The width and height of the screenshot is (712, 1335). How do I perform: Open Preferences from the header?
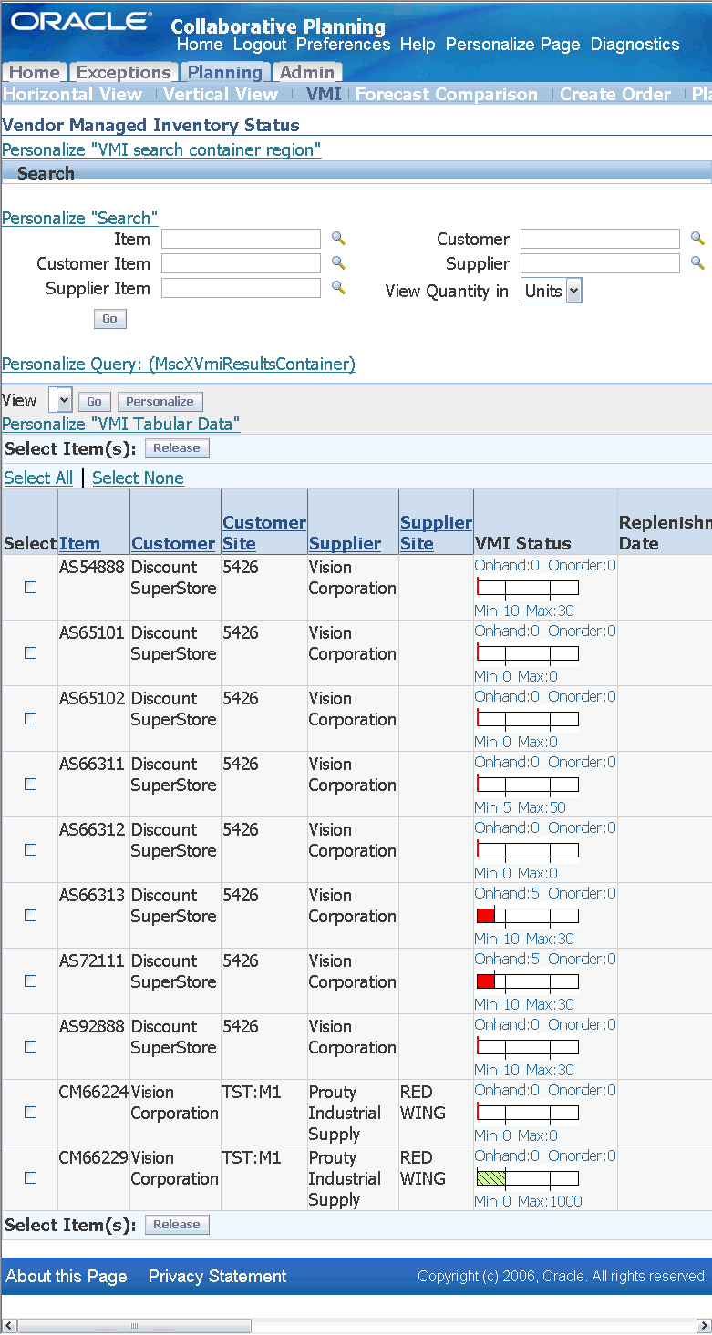(343, 44)
